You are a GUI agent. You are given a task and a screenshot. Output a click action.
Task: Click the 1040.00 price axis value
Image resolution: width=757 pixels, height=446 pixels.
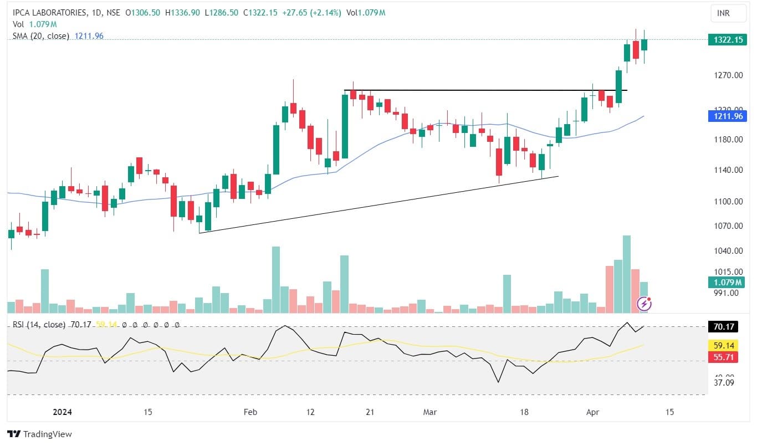[x=727, y=251]
